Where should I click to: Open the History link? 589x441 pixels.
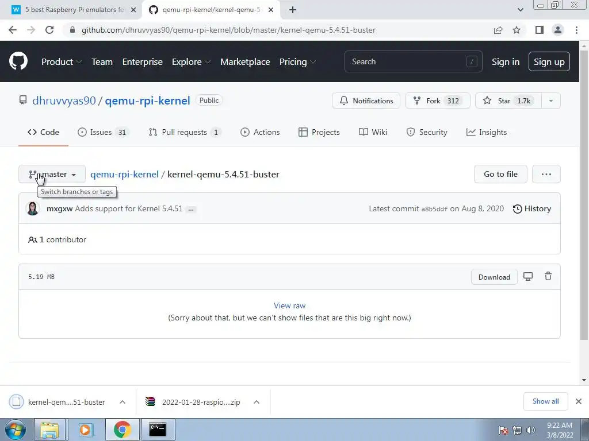point(532,209)
